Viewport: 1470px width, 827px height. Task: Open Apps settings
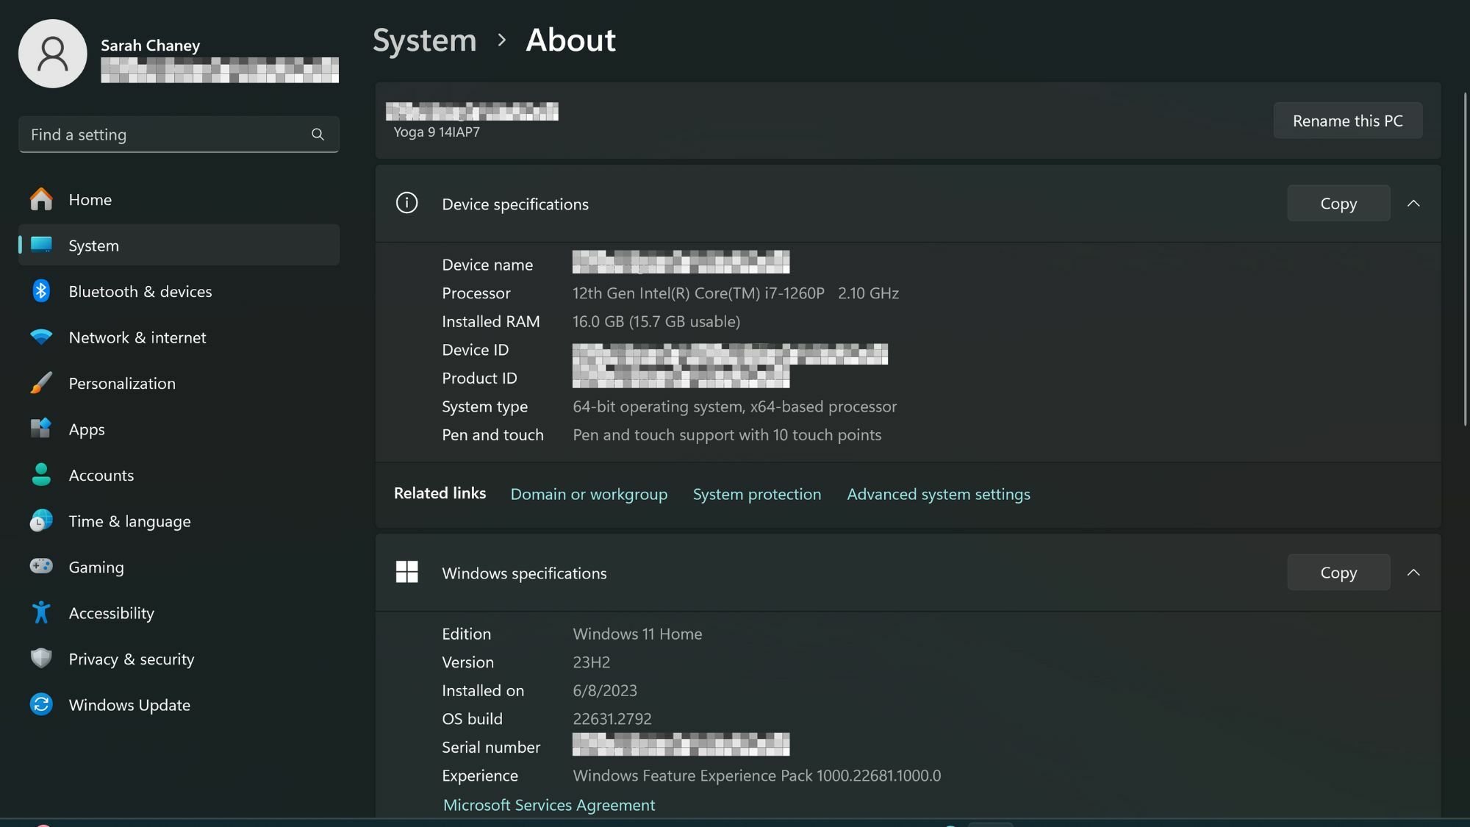pyautogui.click(x=86, y=429)
